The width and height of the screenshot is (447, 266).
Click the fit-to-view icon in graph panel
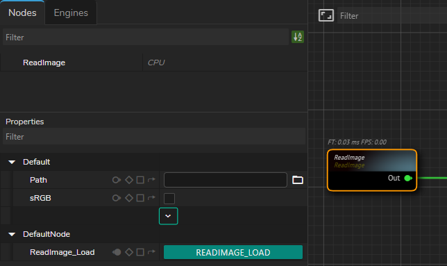tap(326, 15)
